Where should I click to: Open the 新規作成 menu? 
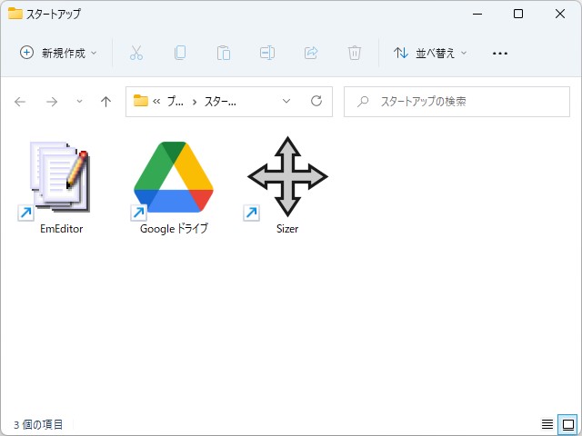point(58,53)
